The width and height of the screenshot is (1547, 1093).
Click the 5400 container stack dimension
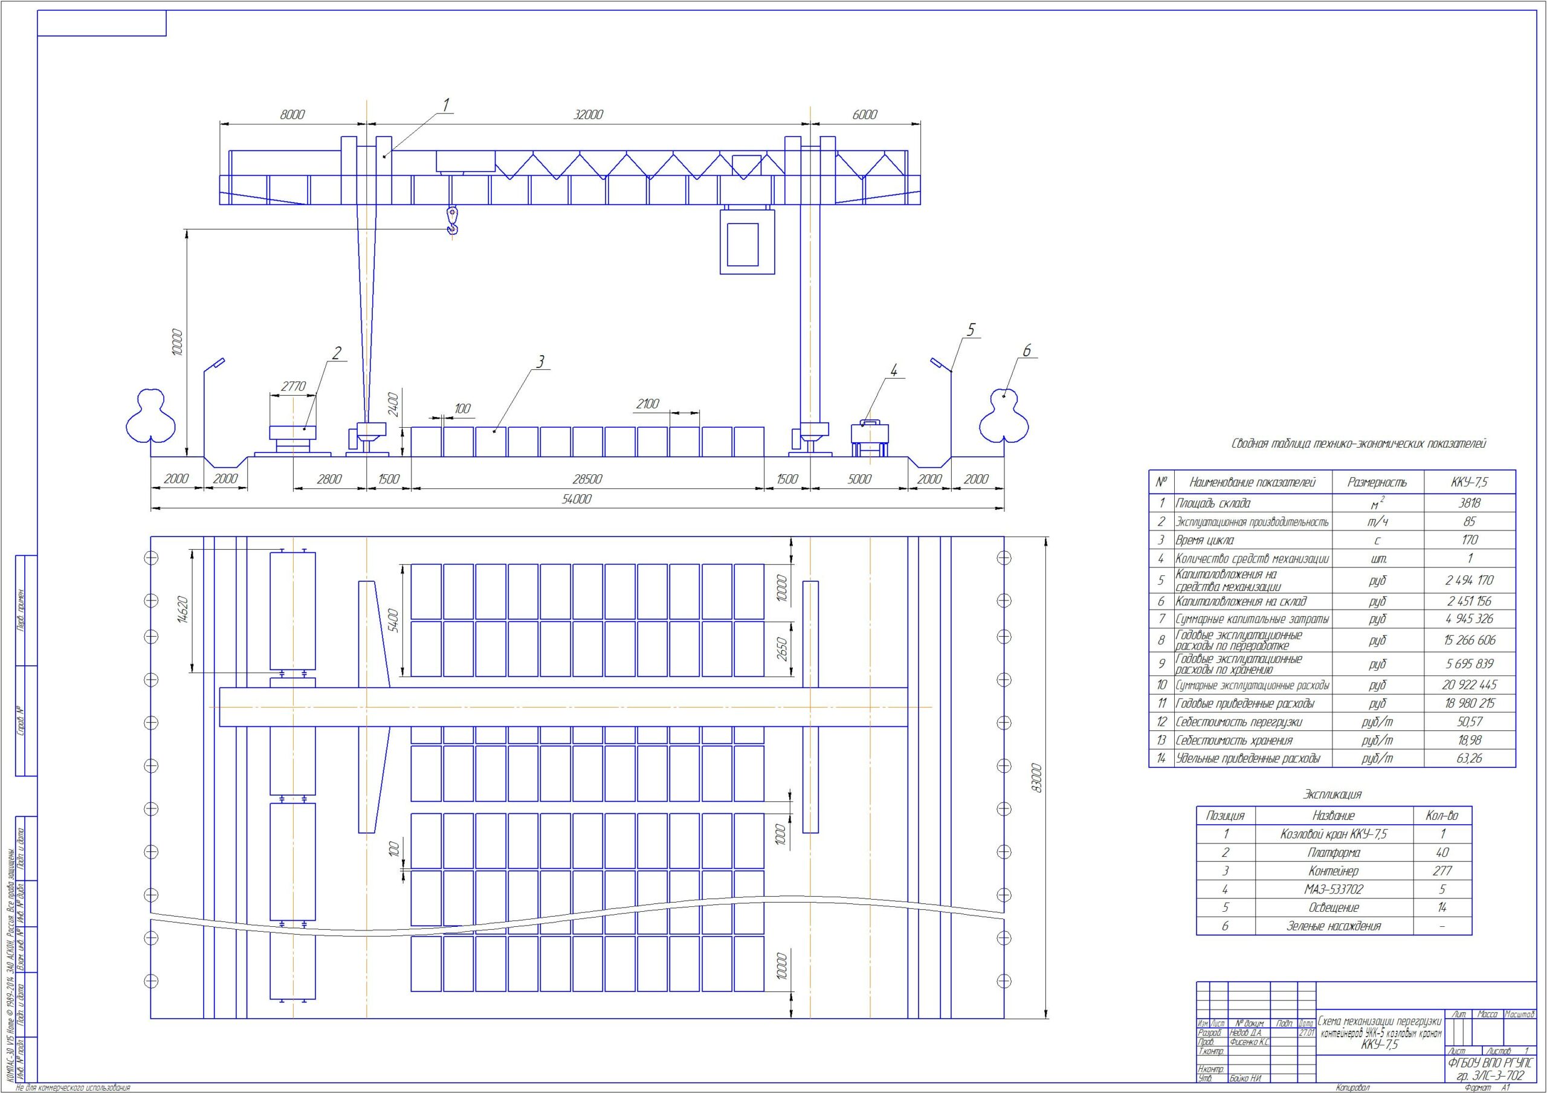[393, 620]
